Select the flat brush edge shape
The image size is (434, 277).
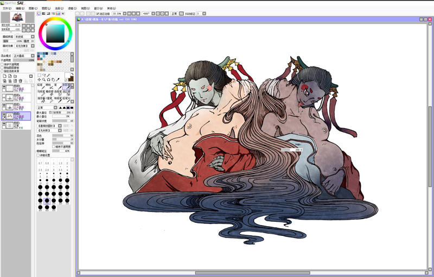click(72, 108)
